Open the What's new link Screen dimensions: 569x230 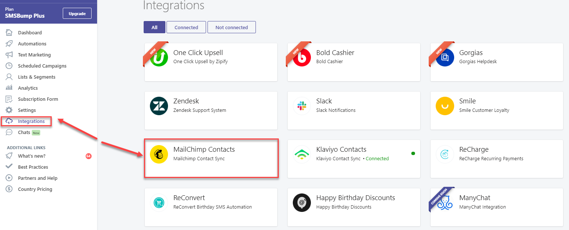pos(32,156)
